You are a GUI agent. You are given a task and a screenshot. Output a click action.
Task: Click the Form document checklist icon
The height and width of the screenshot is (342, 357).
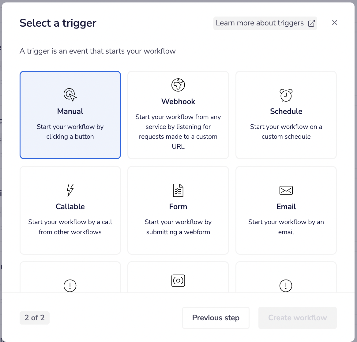[x=178, y=190]
